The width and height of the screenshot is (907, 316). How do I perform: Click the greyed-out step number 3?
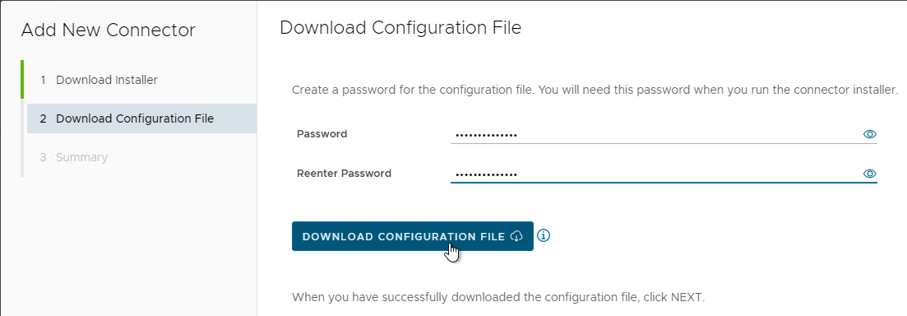tap(43, 157)
